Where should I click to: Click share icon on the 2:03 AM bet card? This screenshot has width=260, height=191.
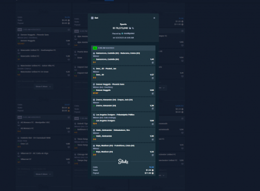[69, 30]
